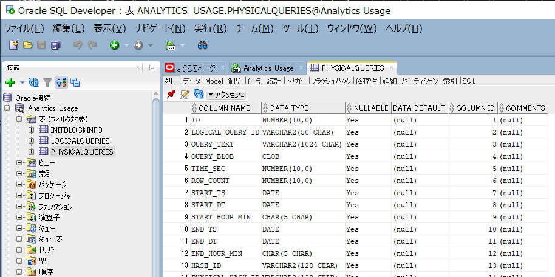
Task: Open the 表示(V) menu
Action: pos(110,28)
